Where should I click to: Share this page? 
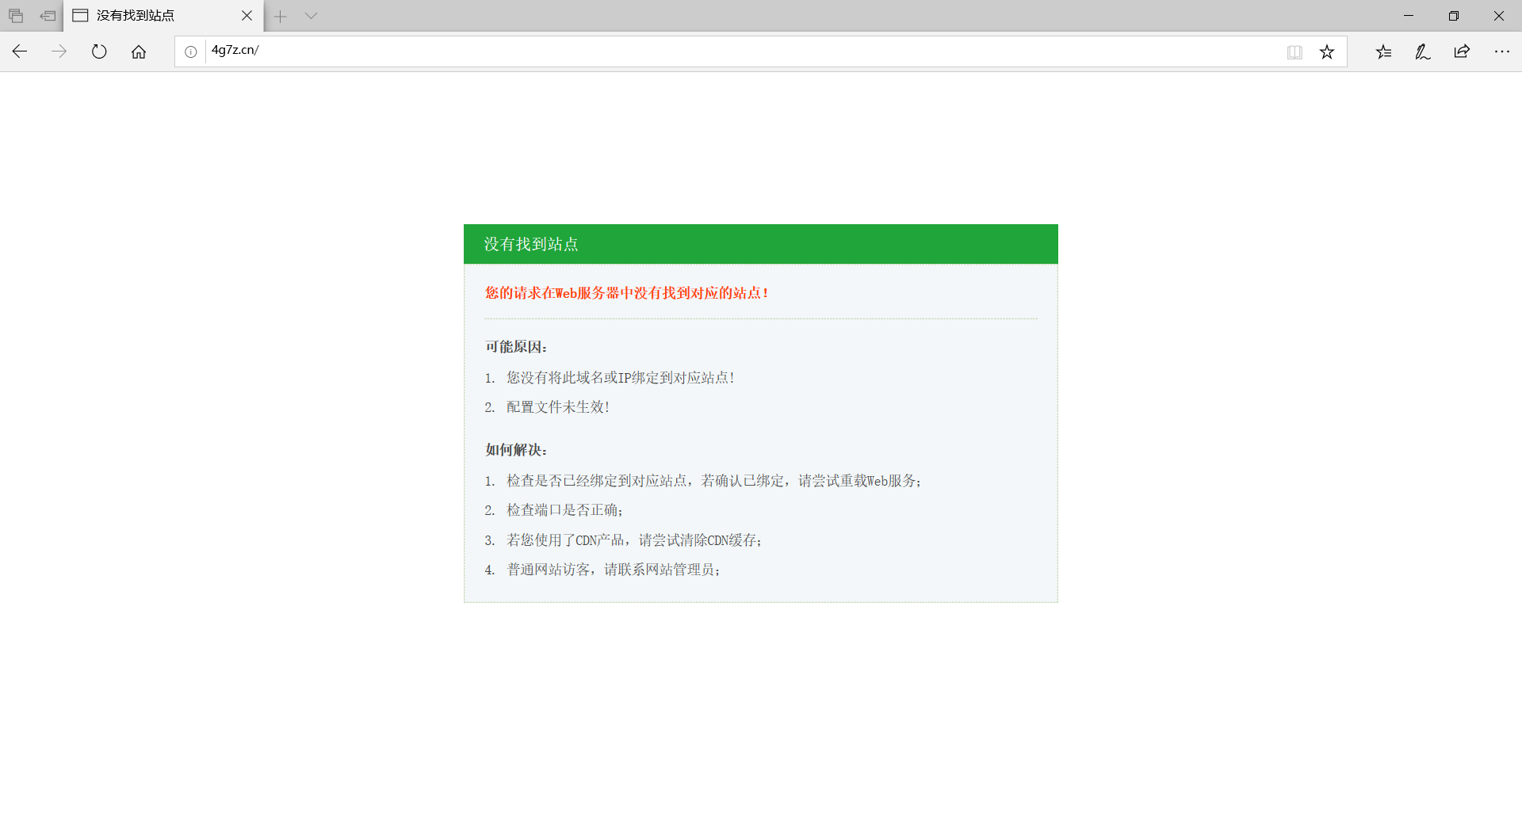[1463, 52]
